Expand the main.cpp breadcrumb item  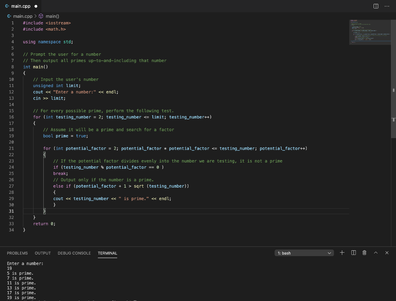click(x=23, y=16)
